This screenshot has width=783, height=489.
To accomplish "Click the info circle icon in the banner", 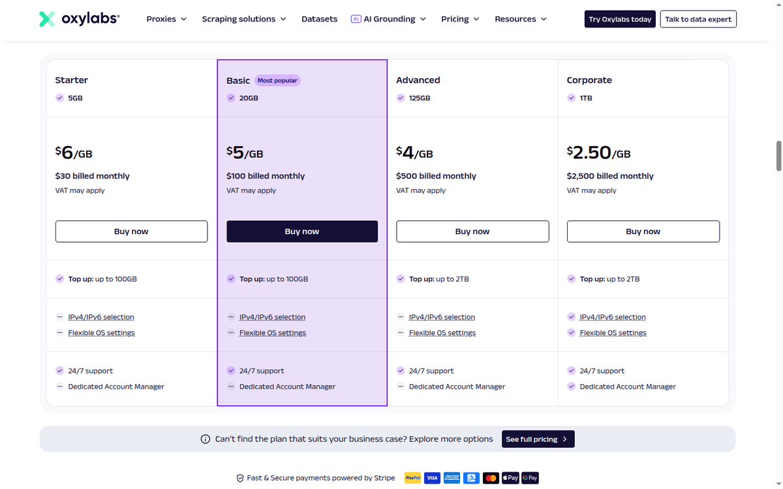I will point(206,439).
